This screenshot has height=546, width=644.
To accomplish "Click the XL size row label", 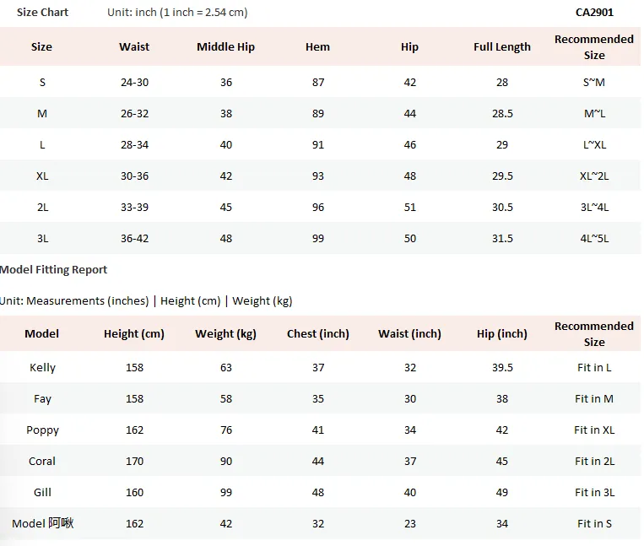I will (42, 176).
